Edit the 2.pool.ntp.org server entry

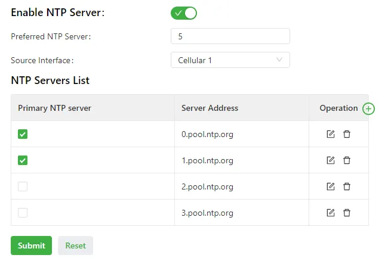(x=331, y=187)
